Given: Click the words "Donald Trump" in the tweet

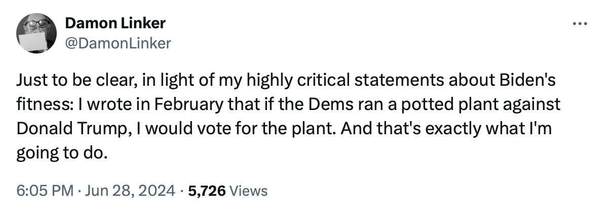Looking at the screenshot, I should click(71, 129).
